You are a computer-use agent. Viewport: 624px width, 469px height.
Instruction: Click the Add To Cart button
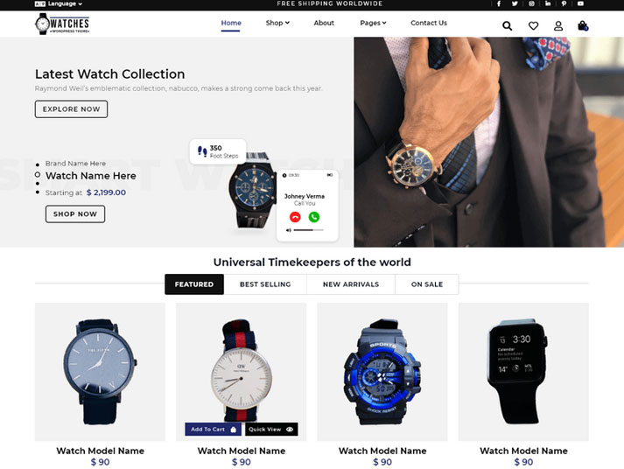pos(214,429)
